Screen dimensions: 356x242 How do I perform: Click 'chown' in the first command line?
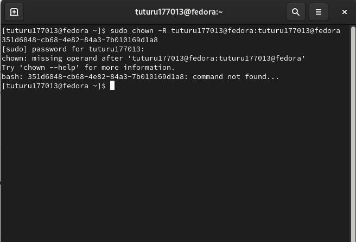143,31
